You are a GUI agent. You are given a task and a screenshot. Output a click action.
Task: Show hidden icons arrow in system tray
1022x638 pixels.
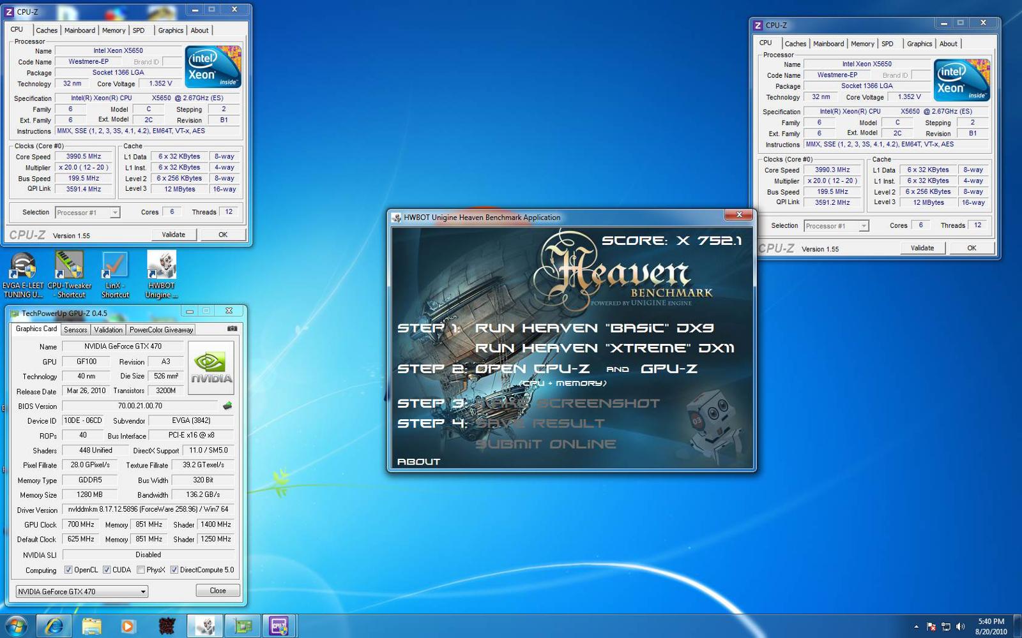pos(916,627)
